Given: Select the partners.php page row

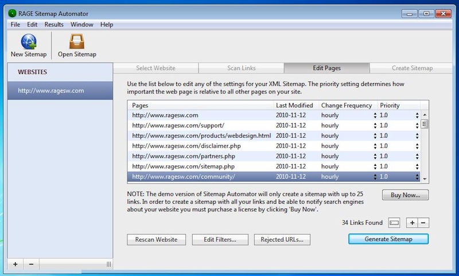Looking at the screenshot, I should [274, 156].
